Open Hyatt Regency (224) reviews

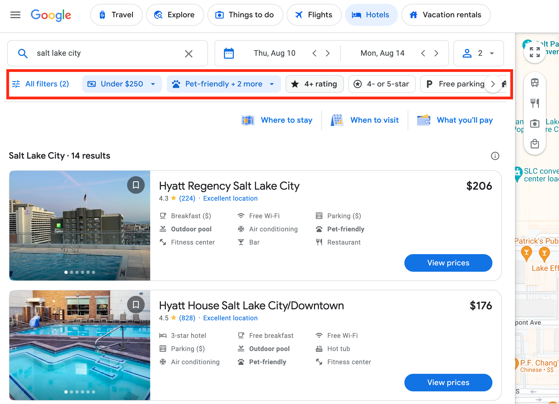point(187,198)
